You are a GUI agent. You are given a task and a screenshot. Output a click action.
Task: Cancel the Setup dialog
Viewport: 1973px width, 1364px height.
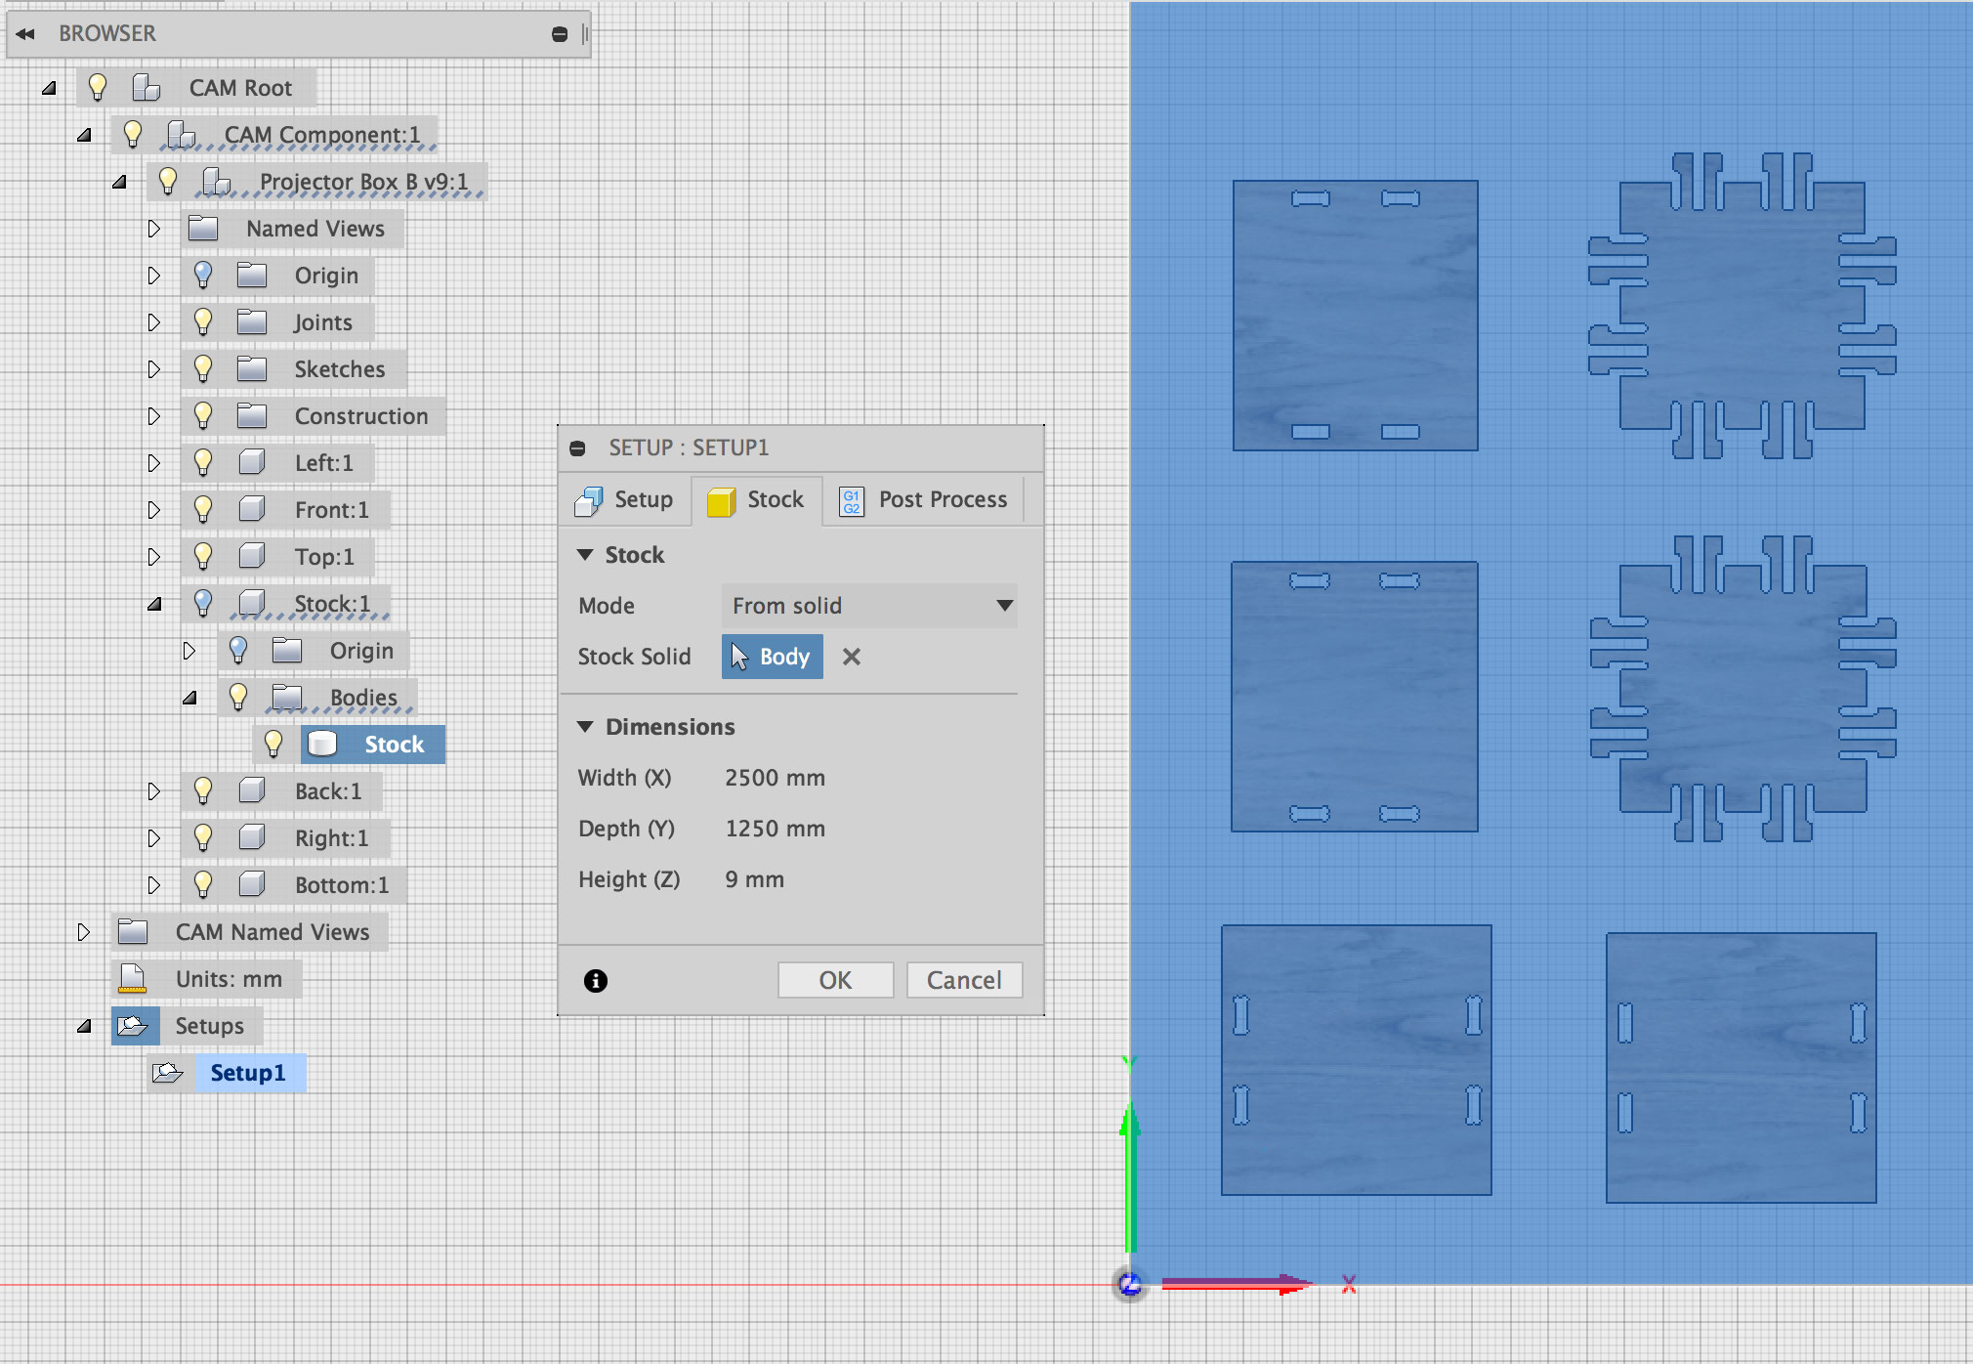tap(964, 980)
